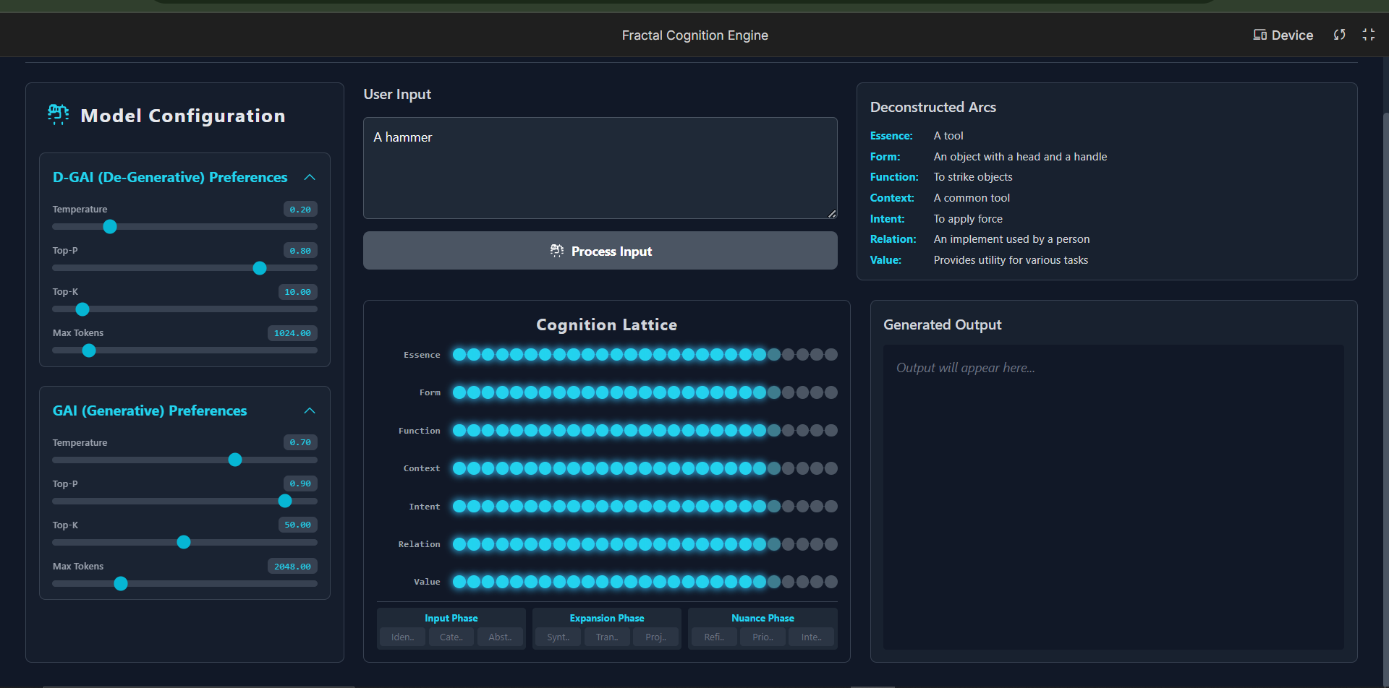1389x688 pixels.
Task: Click the Device preview toggle
Action: (1283, 35)
